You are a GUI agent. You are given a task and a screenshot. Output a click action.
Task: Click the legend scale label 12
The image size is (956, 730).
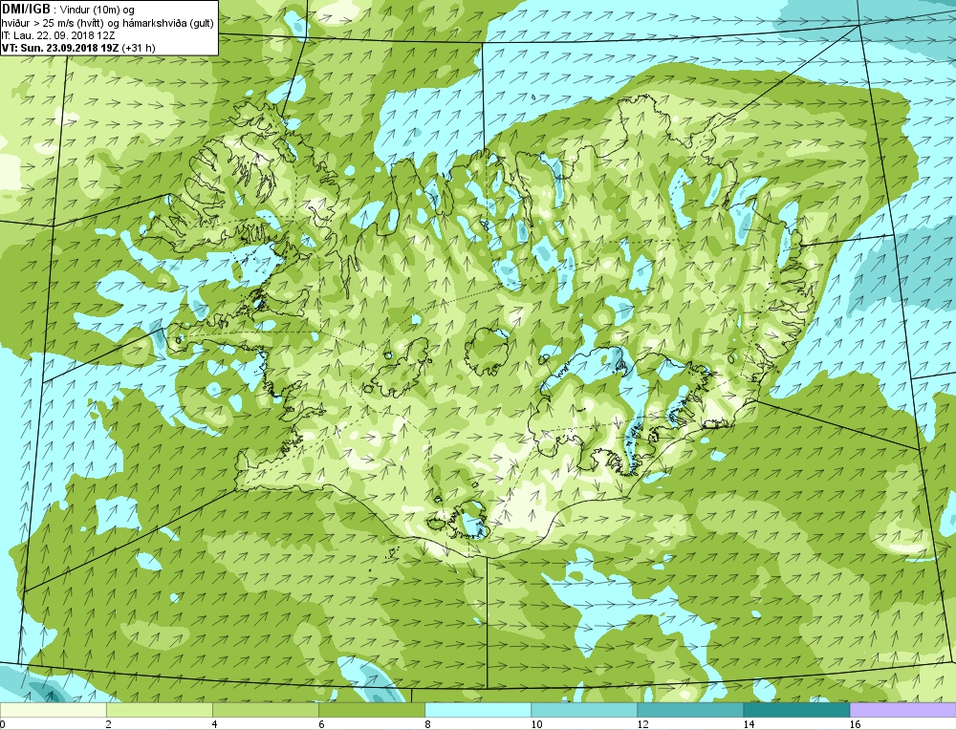pyautogui.click(x=642, y=724)
